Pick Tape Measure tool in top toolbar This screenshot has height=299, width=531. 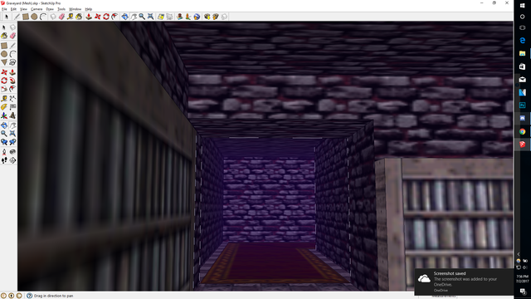tap(70, 17)
